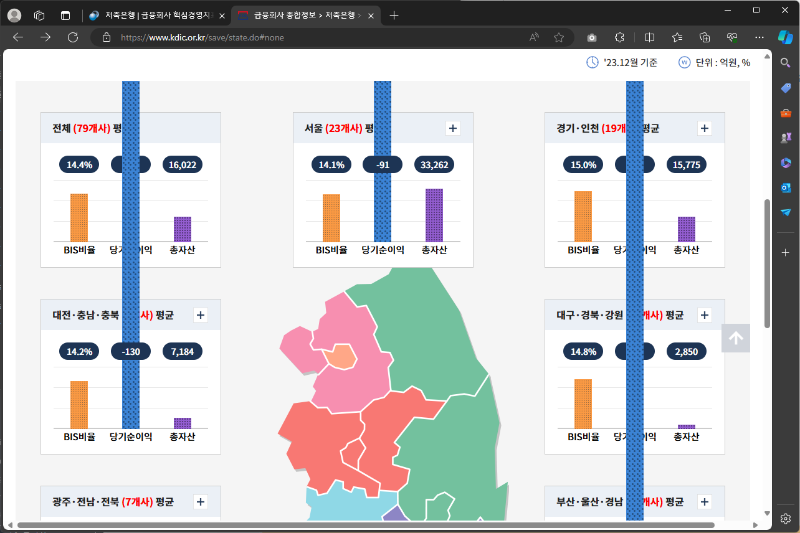The width and height of the screenshot is (800, 533).
Task: Click the site lock icon in address bar
Action: (107, 37)
